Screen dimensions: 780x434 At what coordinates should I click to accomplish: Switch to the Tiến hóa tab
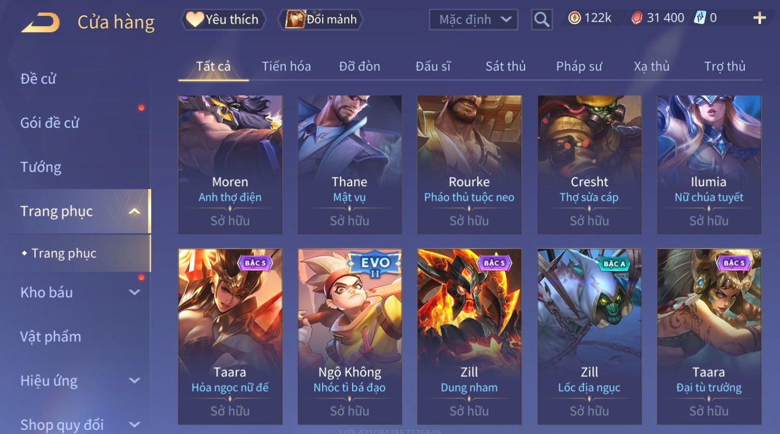(286, 66)
